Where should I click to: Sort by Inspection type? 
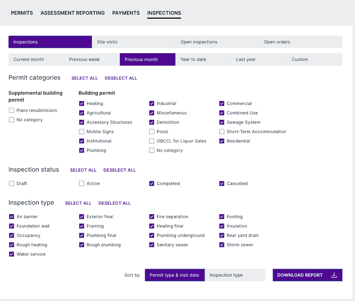pos(235,275)
